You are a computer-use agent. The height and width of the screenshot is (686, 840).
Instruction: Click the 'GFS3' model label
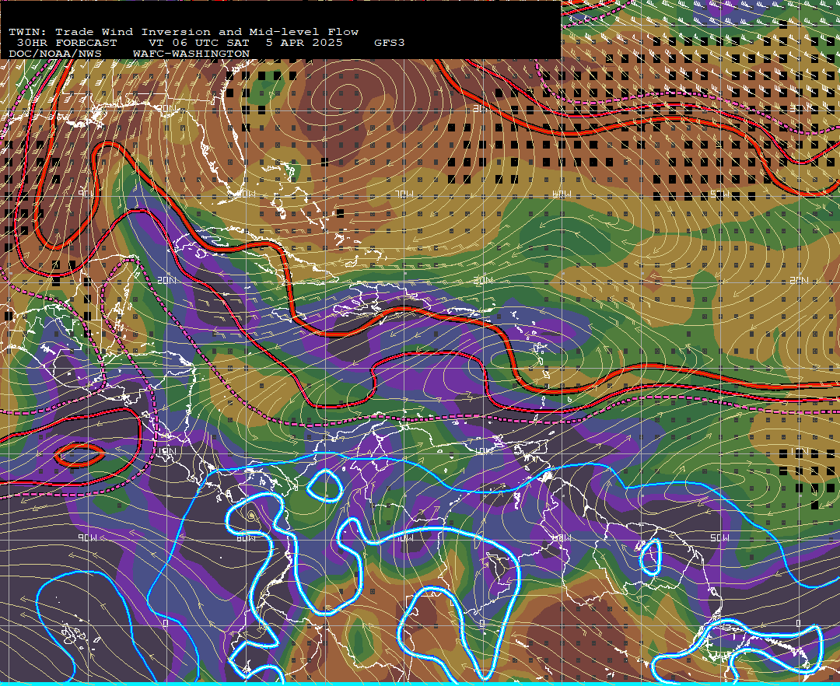point(390,43)
